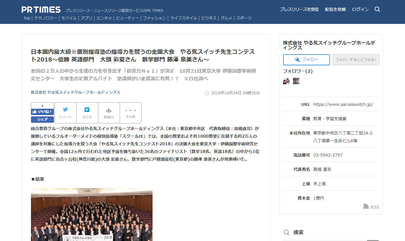Screen dimensions: 405x241
Task: Click 未上場 listing status text
Action: (x=319, y=184)
